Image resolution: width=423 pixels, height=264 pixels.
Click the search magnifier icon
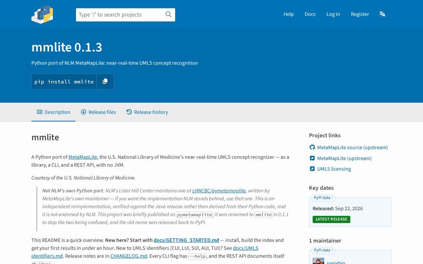tap(169, 14)
